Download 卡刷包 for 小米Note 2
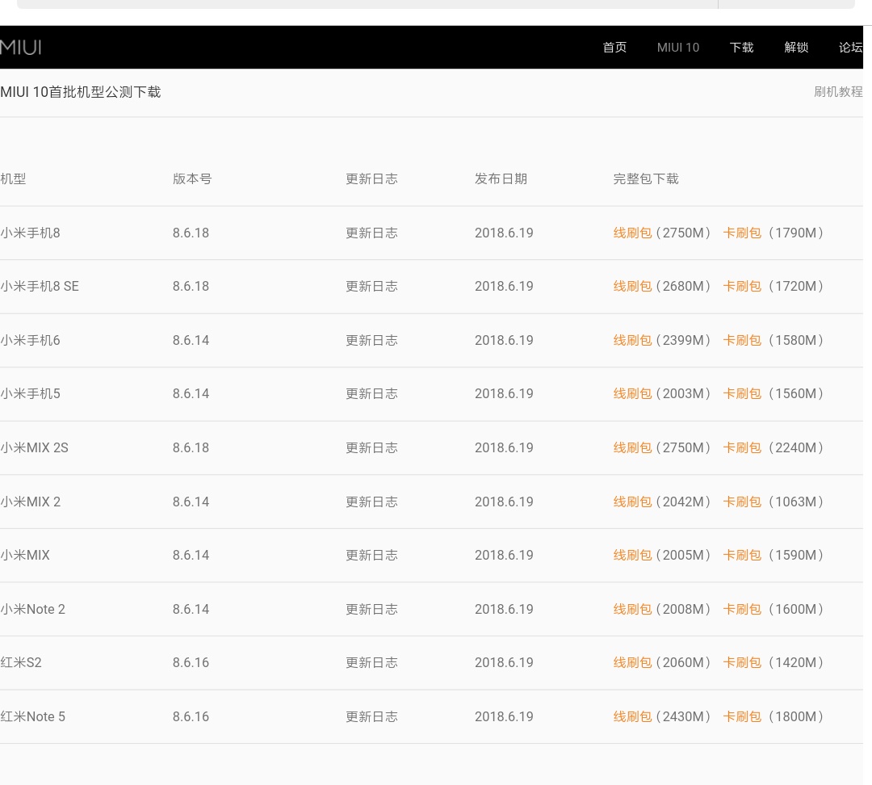This screenshot has width=872, height=785. click(742, 609)
